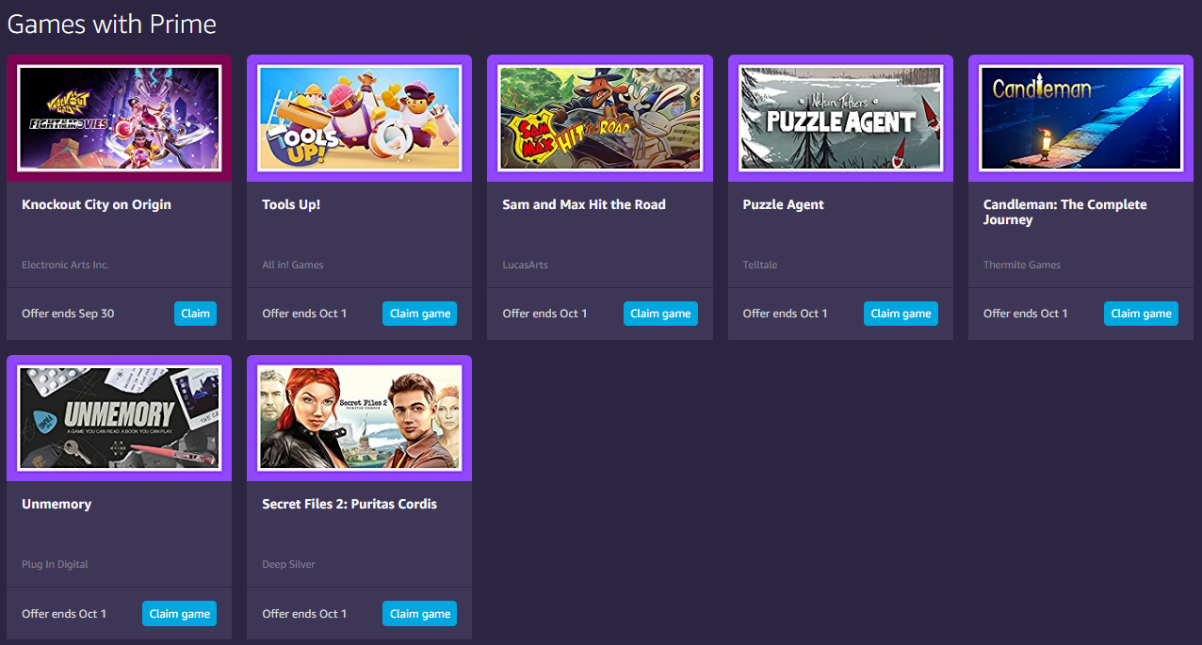Select the Sam and Max cover art

[x=600, y=118]
